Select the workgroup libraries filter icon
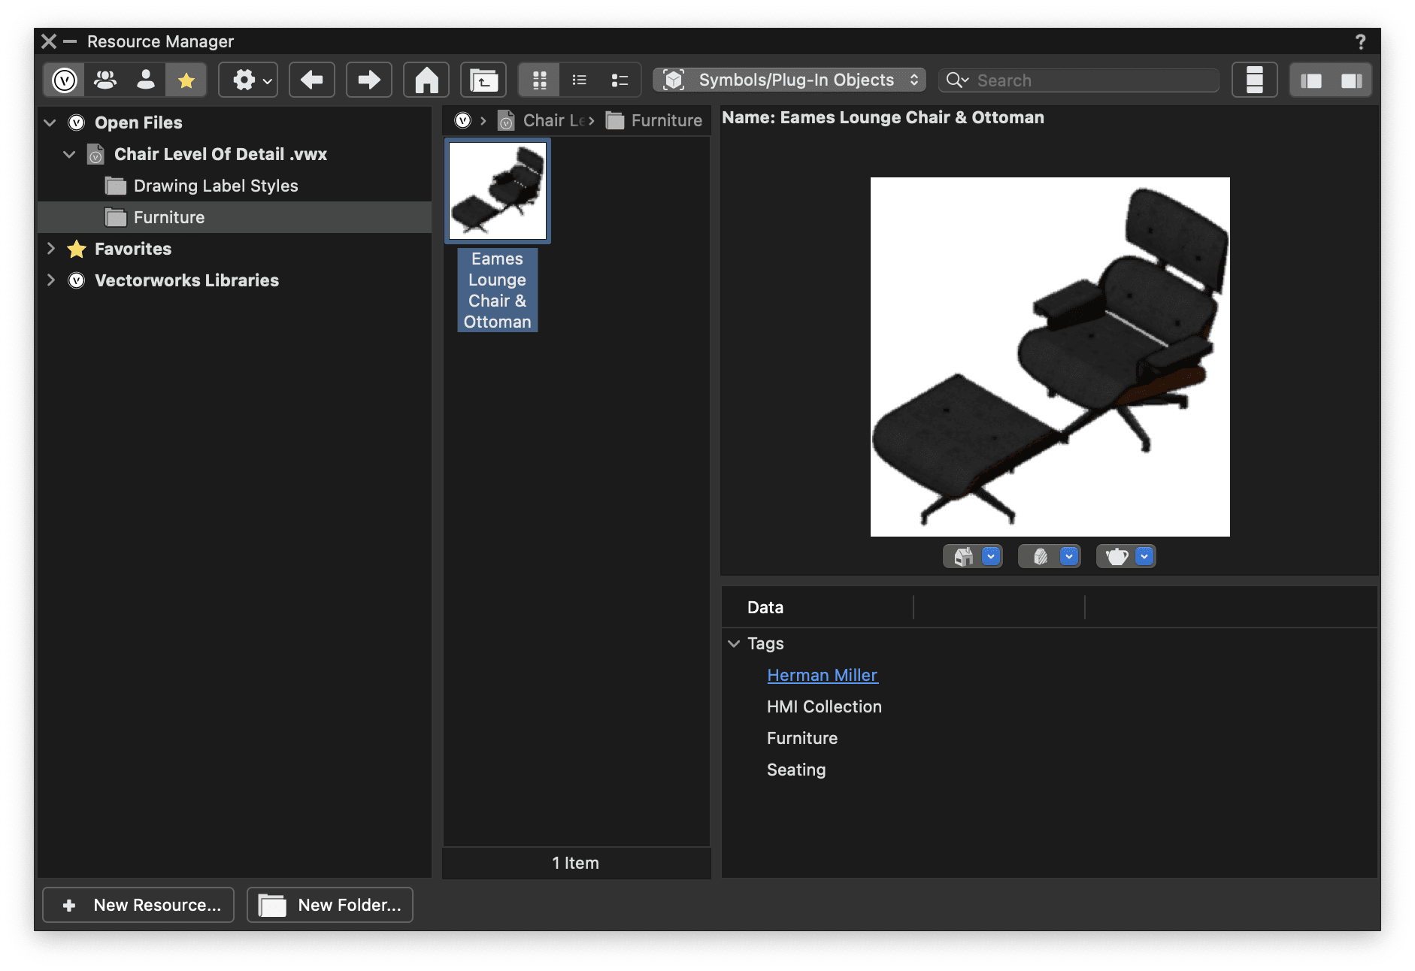This screenshot has width=1415, height=971. pos(105,80)
